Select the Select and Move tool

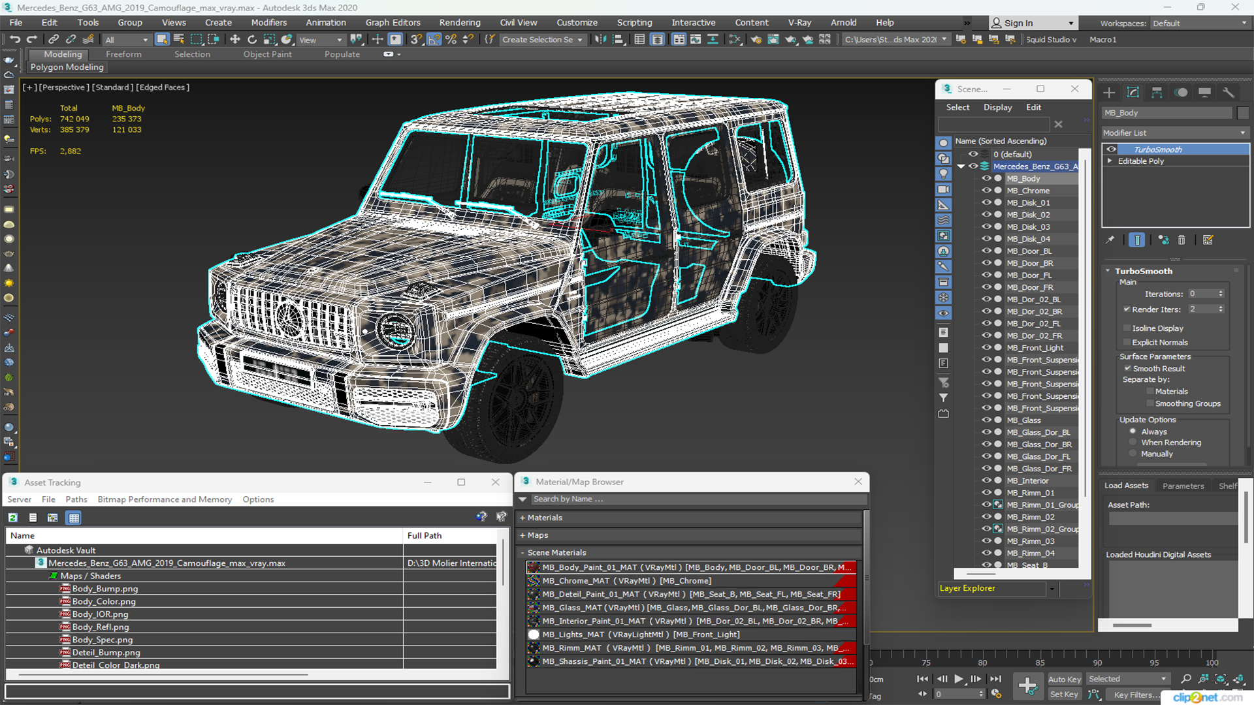234,39
